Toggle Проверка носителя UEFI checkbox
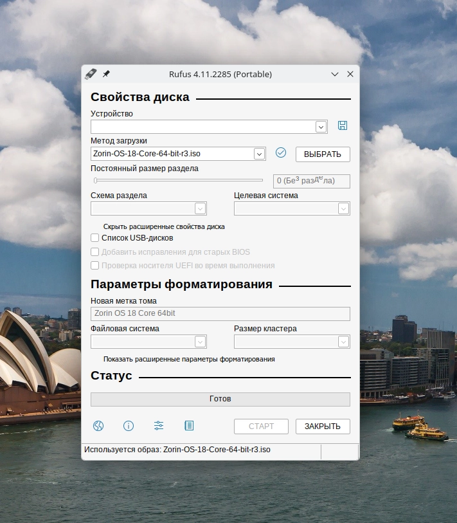The image size is (457, 523). [94, 266]
